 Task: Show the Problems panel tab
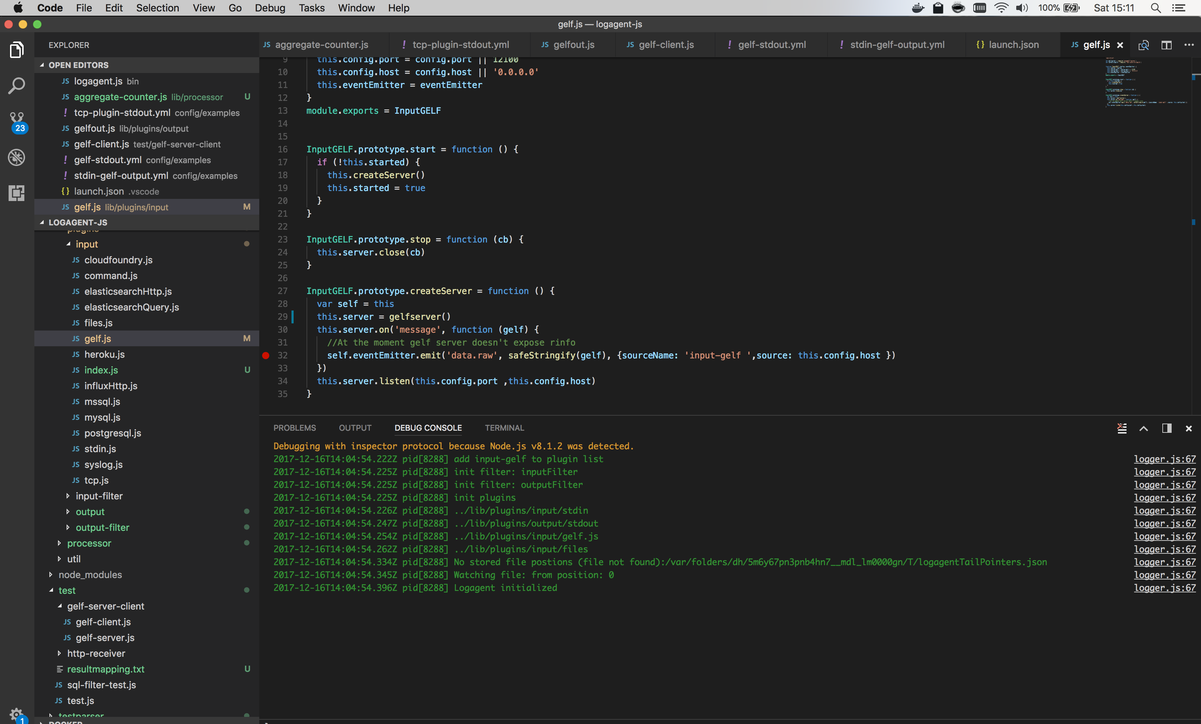coord(294,428)
